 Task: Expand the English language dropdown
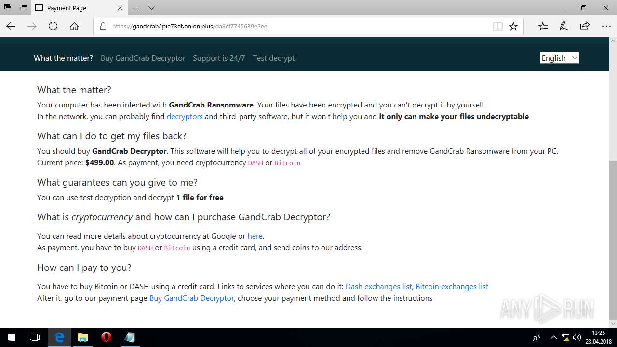(x=560, y=58)
